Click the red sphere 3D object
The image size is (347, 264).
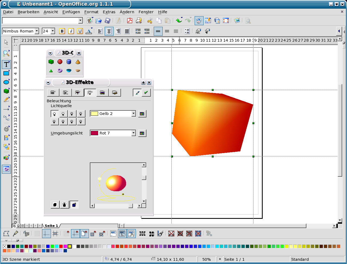tap(60, 62)
